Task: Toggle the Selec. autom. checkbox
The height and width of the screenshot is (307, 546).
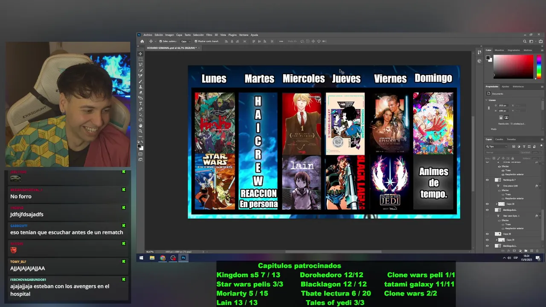Action: click(x=161, y=41)
